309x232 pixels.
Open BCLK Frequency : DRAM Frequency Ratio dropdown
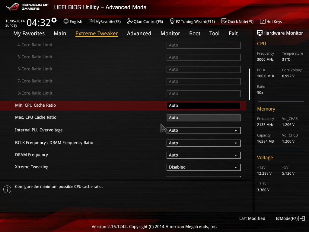tap(204, 143)
